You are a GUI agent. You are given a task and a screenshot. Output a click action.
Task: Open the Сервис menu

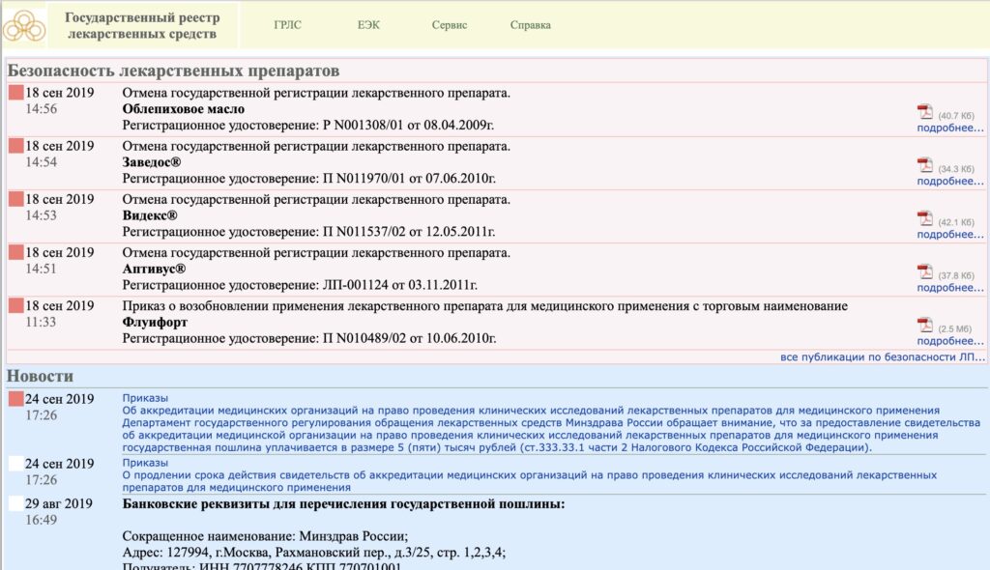click(x=449, y=25)
